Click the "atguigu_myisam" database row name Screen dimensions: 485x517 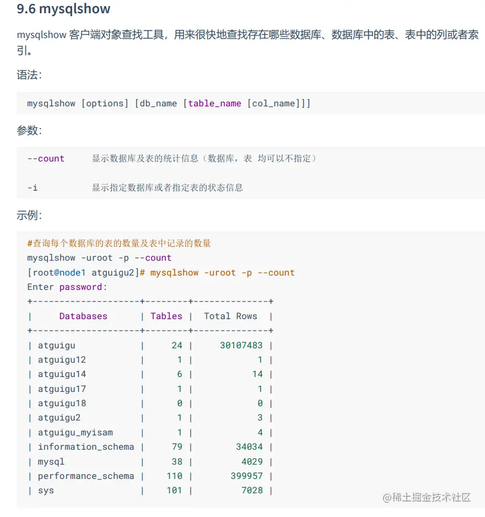76,433
